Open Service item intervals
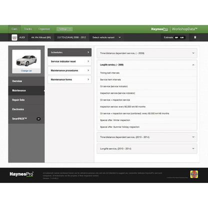Image resolution: width=208 pixels, height=208 pixels. (x=147, y=79)
